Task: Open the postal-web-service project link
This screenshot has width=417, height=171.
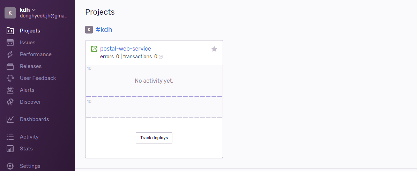Action: [x=126, y=49]
